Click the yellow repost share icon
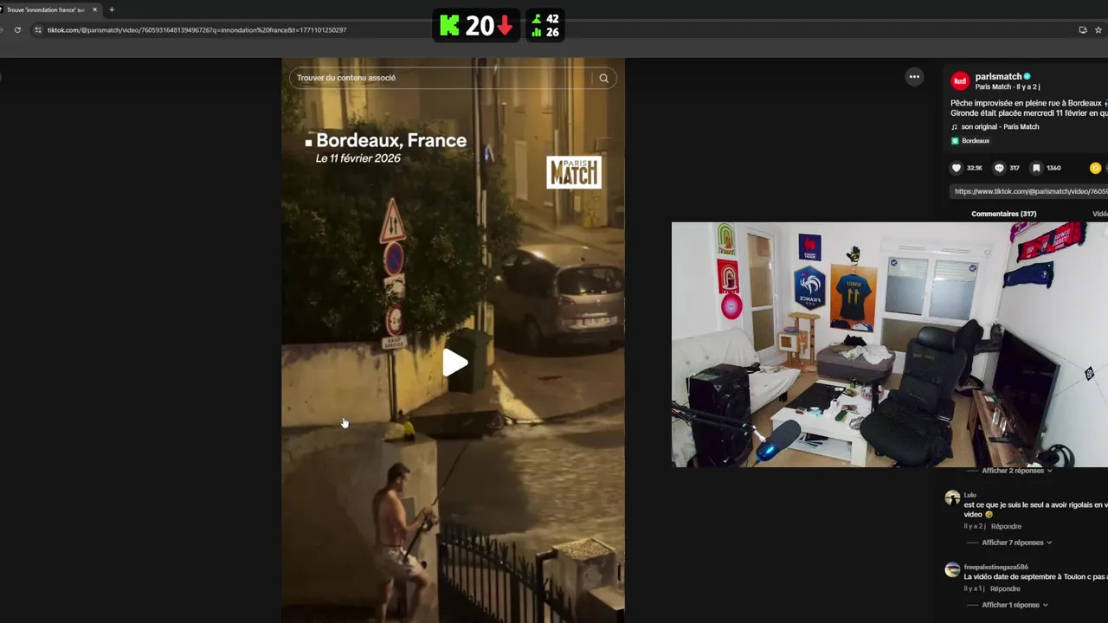The image size is (1108, 623). (x=1095, y=168)
